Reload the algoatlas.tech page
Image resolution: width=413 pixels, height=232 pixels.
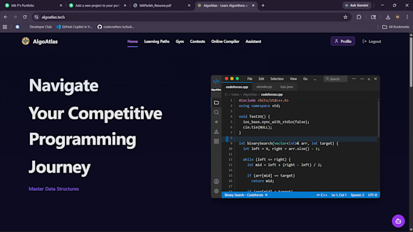coord(25,17)
